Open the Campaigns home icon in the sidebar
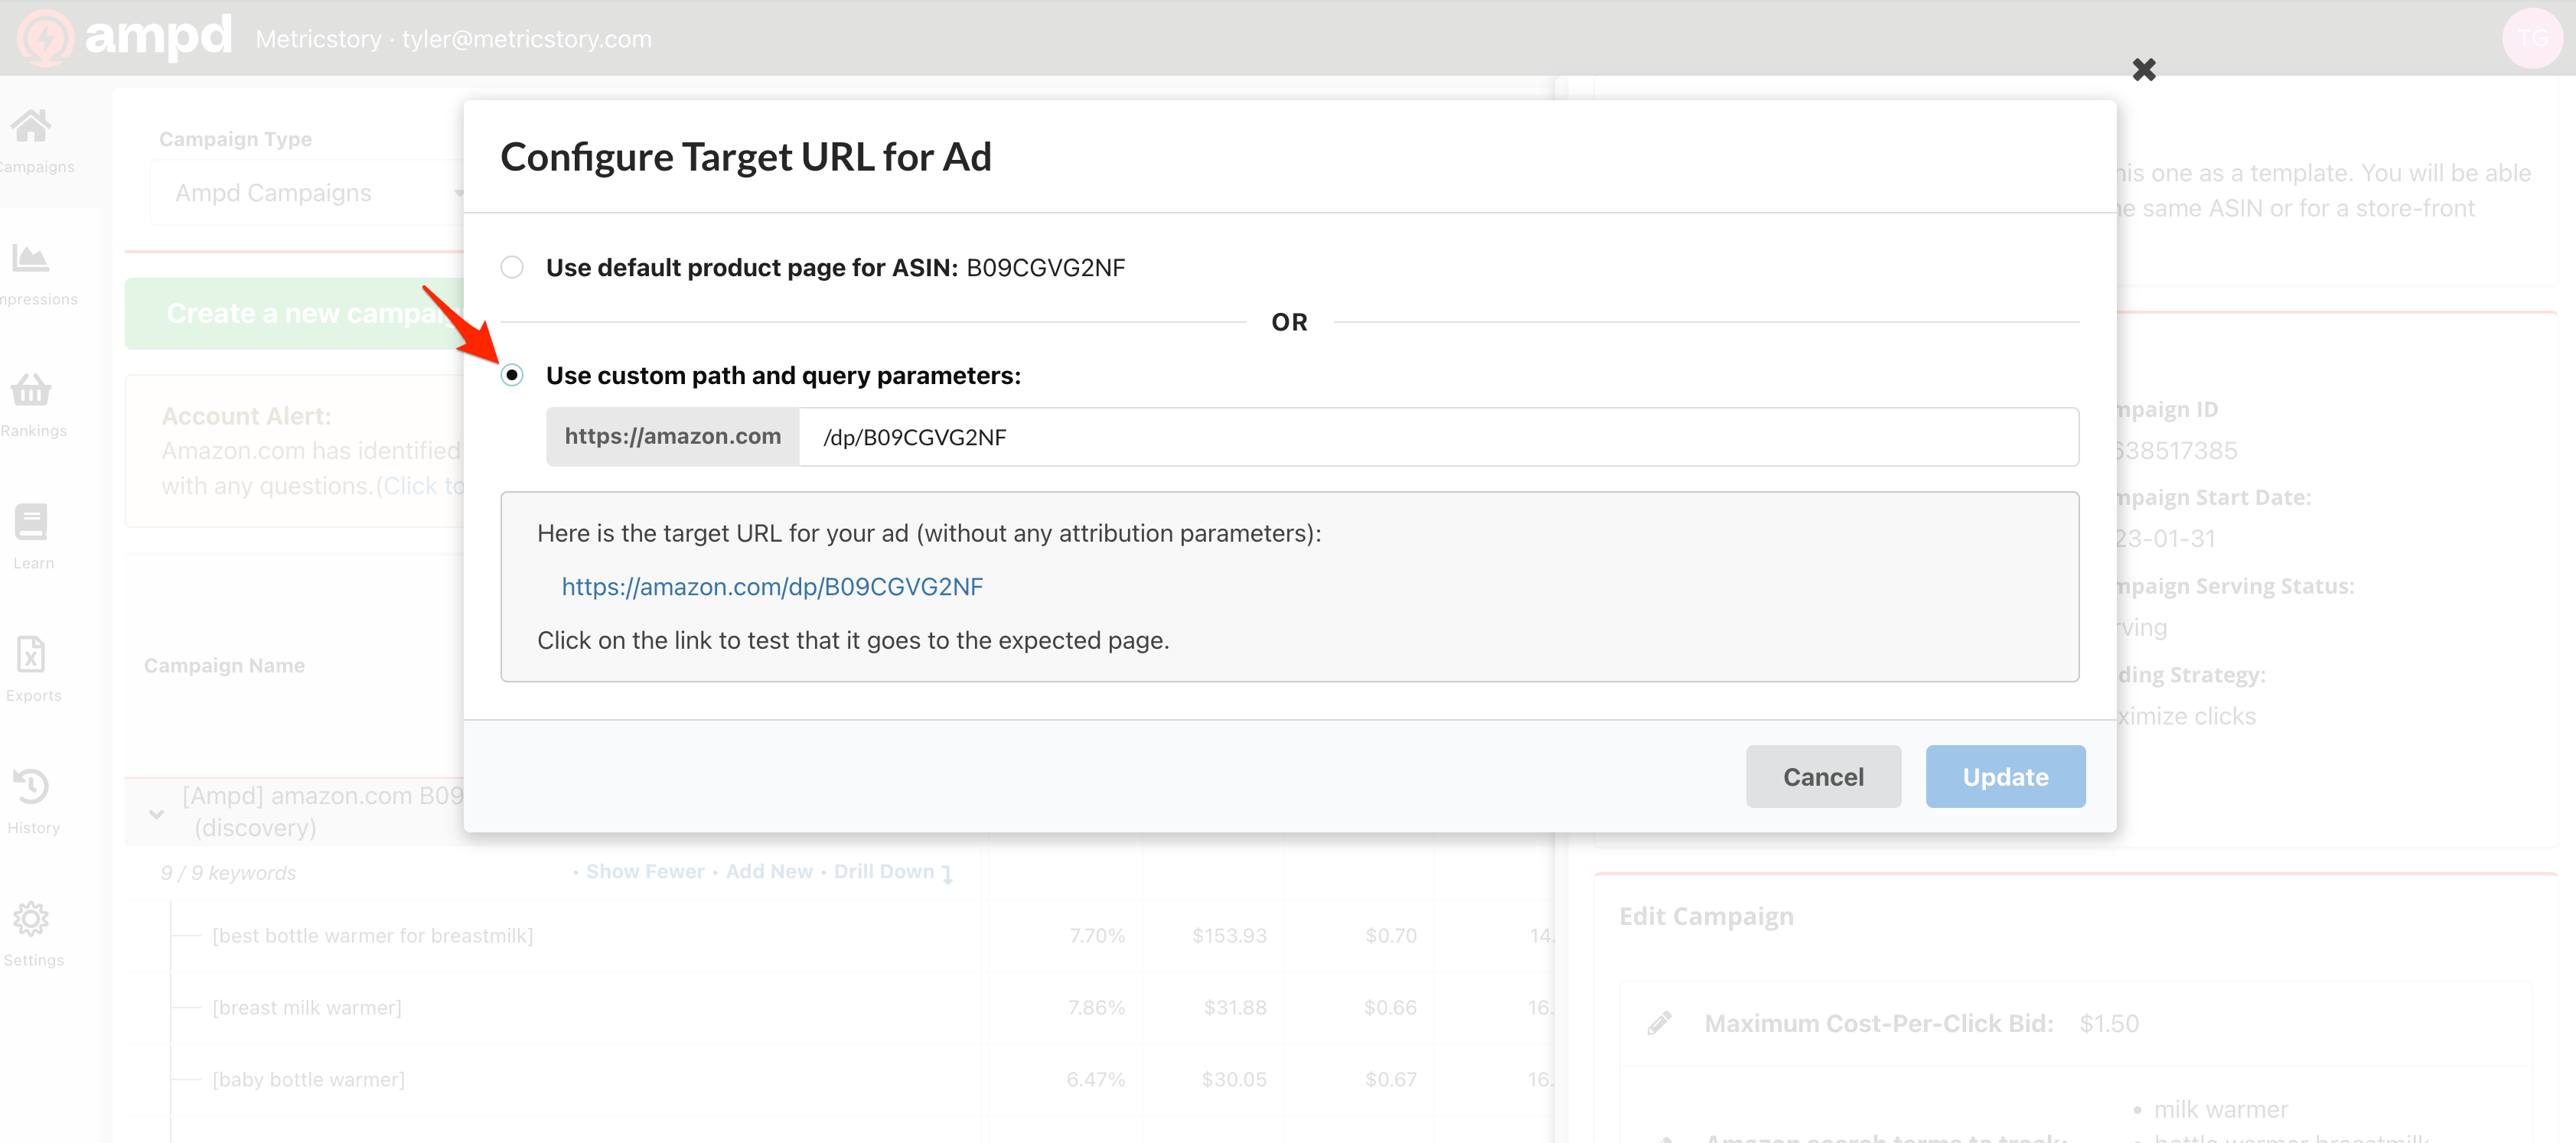 pos(31,126)
